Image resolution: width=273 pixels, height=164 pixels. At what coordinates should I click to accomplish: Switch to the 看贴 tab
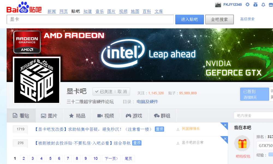point(21,116)
